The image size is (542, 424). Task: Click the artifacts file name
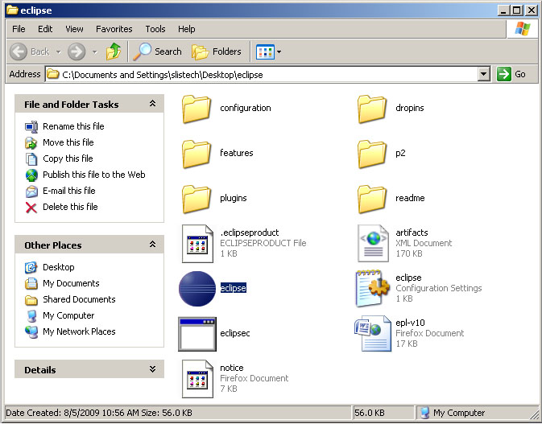click(412, 233)
